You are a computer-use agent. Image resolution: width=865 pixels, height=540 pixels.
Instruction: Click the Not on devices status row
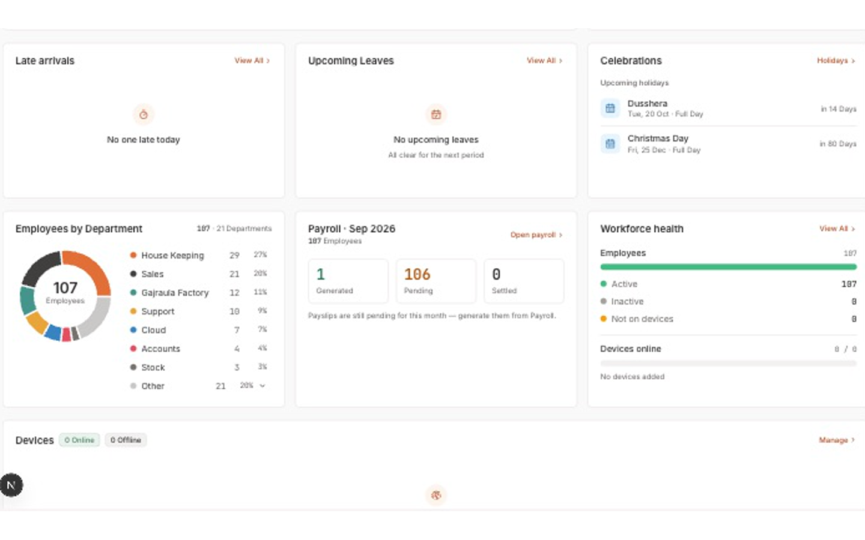[x=728, y=319]
